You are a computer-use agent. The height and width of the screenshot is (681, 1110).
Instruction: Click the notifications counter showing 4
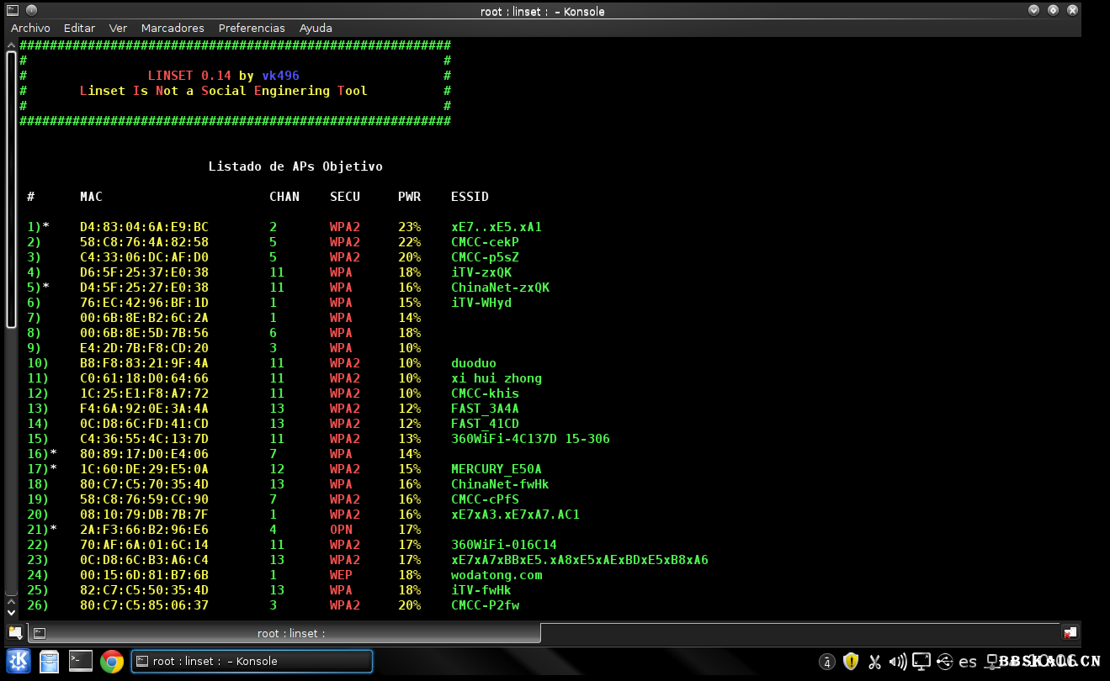click(x=827, y=662)
